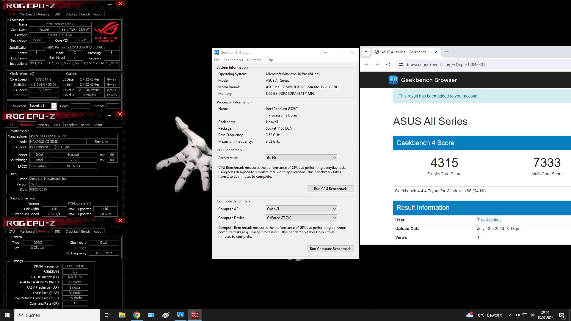This screenshot has width=571, height=321.
Task: Select the Single-Core Score 4315
Action: (x=444, y=163)
